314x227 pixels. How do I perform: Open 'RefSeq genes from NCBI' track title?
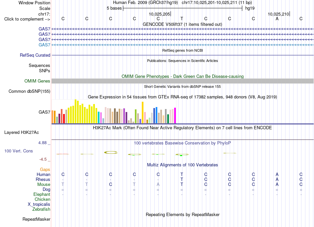(x=182, y=50)
